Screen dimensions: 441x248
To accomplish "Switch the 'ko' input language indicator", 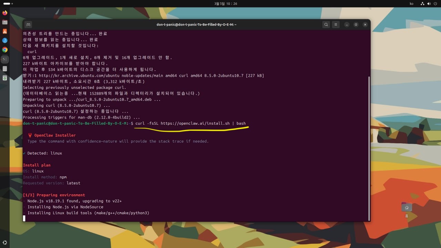I will (x=411, y=3).
